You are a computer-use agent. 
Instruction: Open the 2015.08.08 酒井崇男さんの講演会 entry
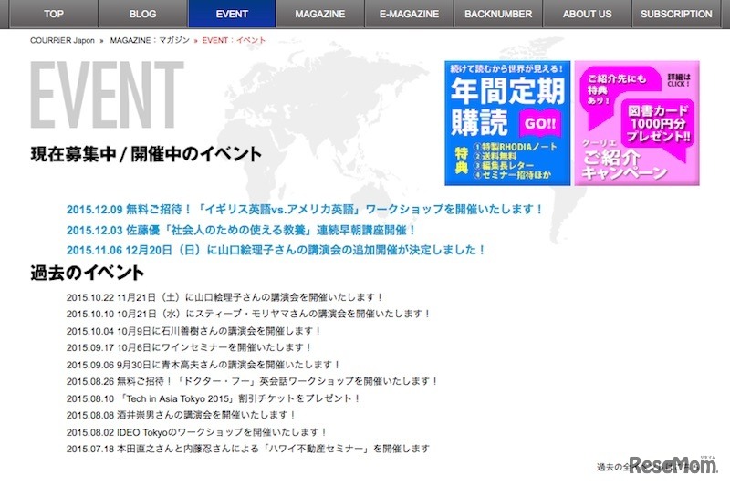coord(181,415)
